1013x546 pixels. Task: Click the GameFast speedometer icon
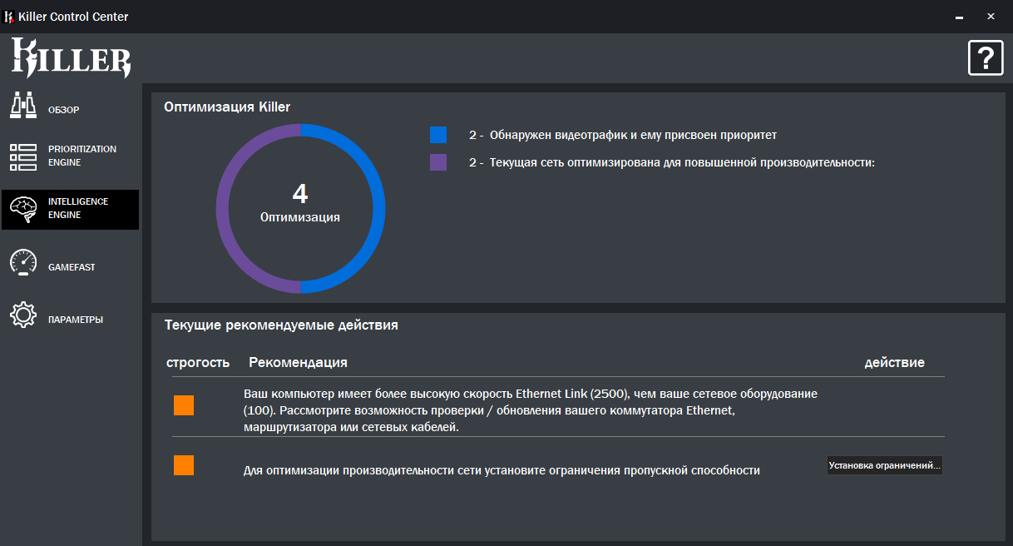coord(23,263)
